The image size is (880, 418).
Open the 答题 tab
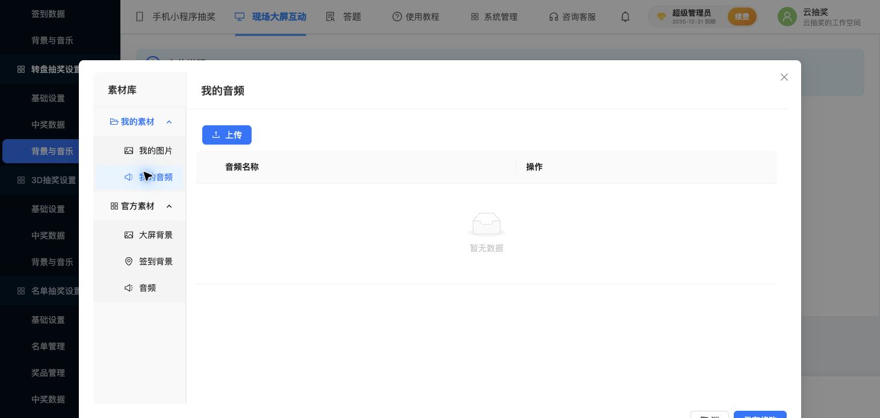coord(344,17)
